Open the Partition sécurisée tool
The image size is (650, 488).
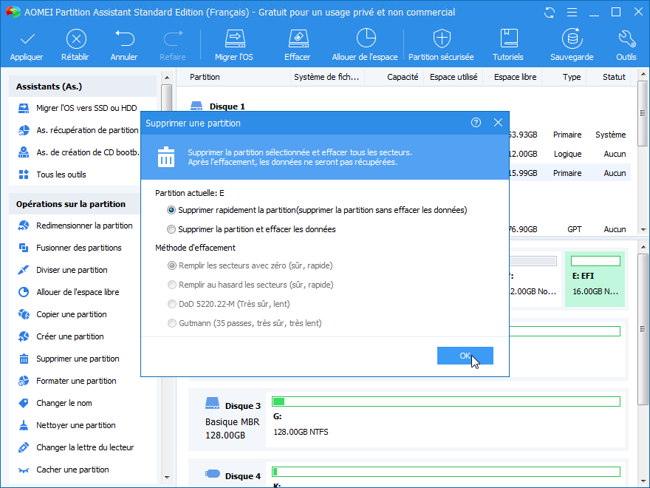(x=441, y=45)
